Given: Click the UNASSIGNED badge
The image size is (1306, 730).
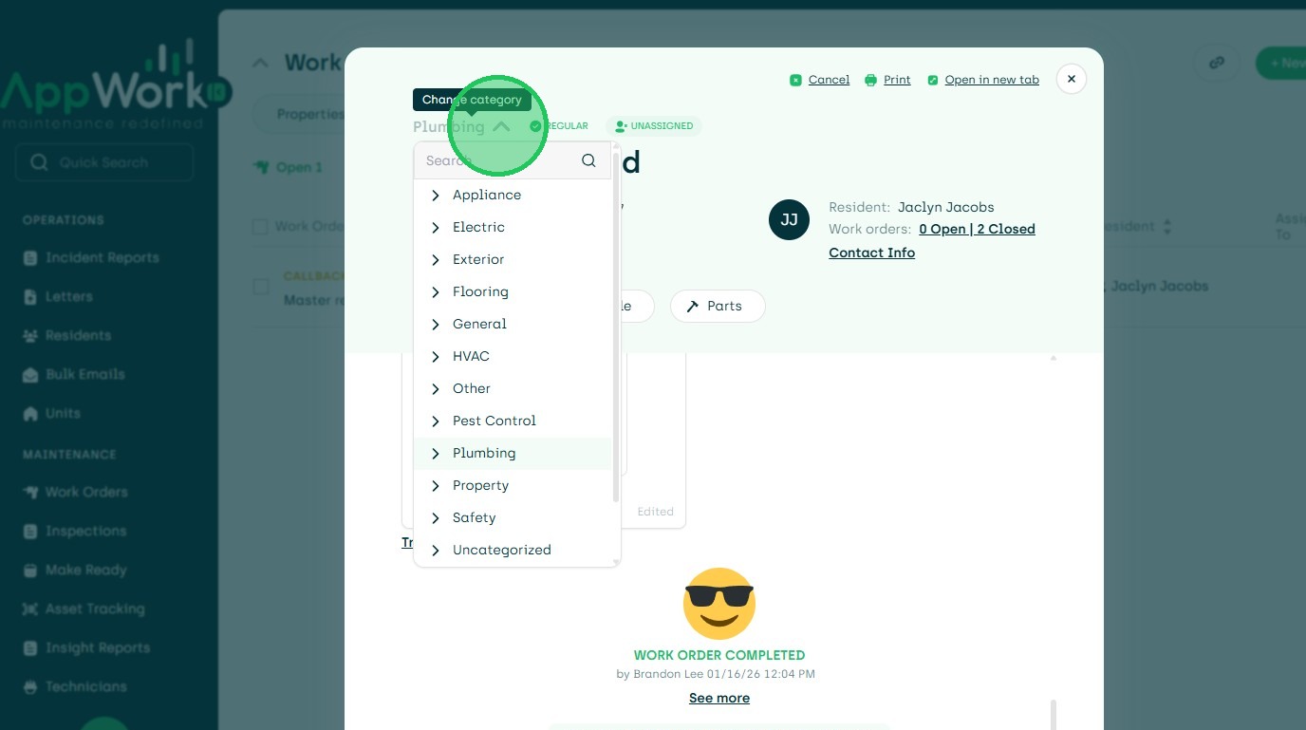Looking at the screenshot, I should pos(654,126).
